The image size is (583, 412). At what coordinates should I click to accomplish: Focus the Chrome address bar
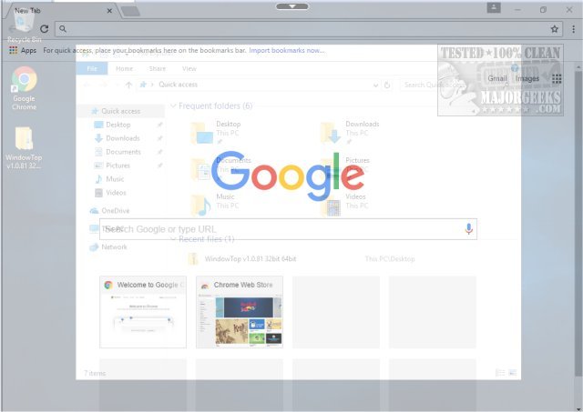point(309,29)
